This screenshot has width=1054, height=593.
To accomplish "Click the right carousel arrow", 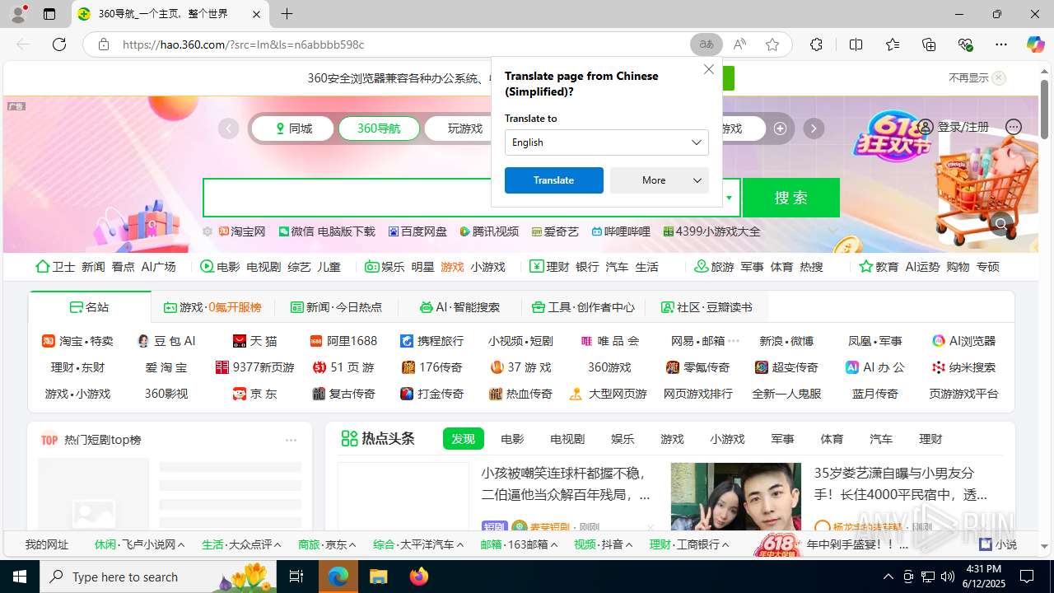I will [x=814, y=128].
